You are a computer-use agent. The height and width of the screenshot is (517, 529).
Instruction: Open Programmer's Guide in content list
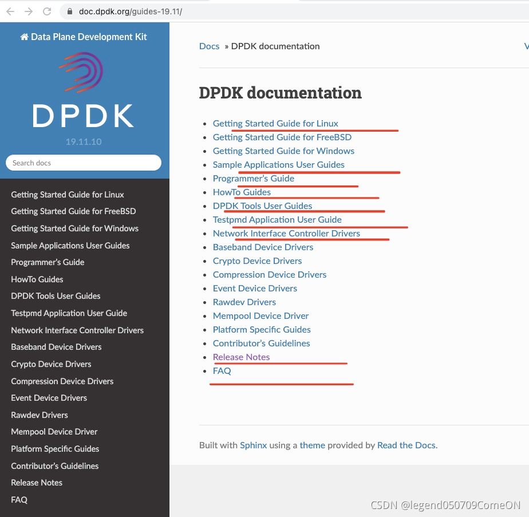click(254, 179)
